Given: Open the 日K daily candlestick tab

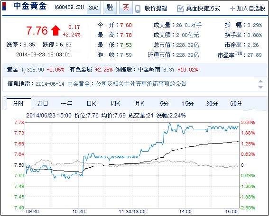Looking at the screenshot, I should click(91, 104).
